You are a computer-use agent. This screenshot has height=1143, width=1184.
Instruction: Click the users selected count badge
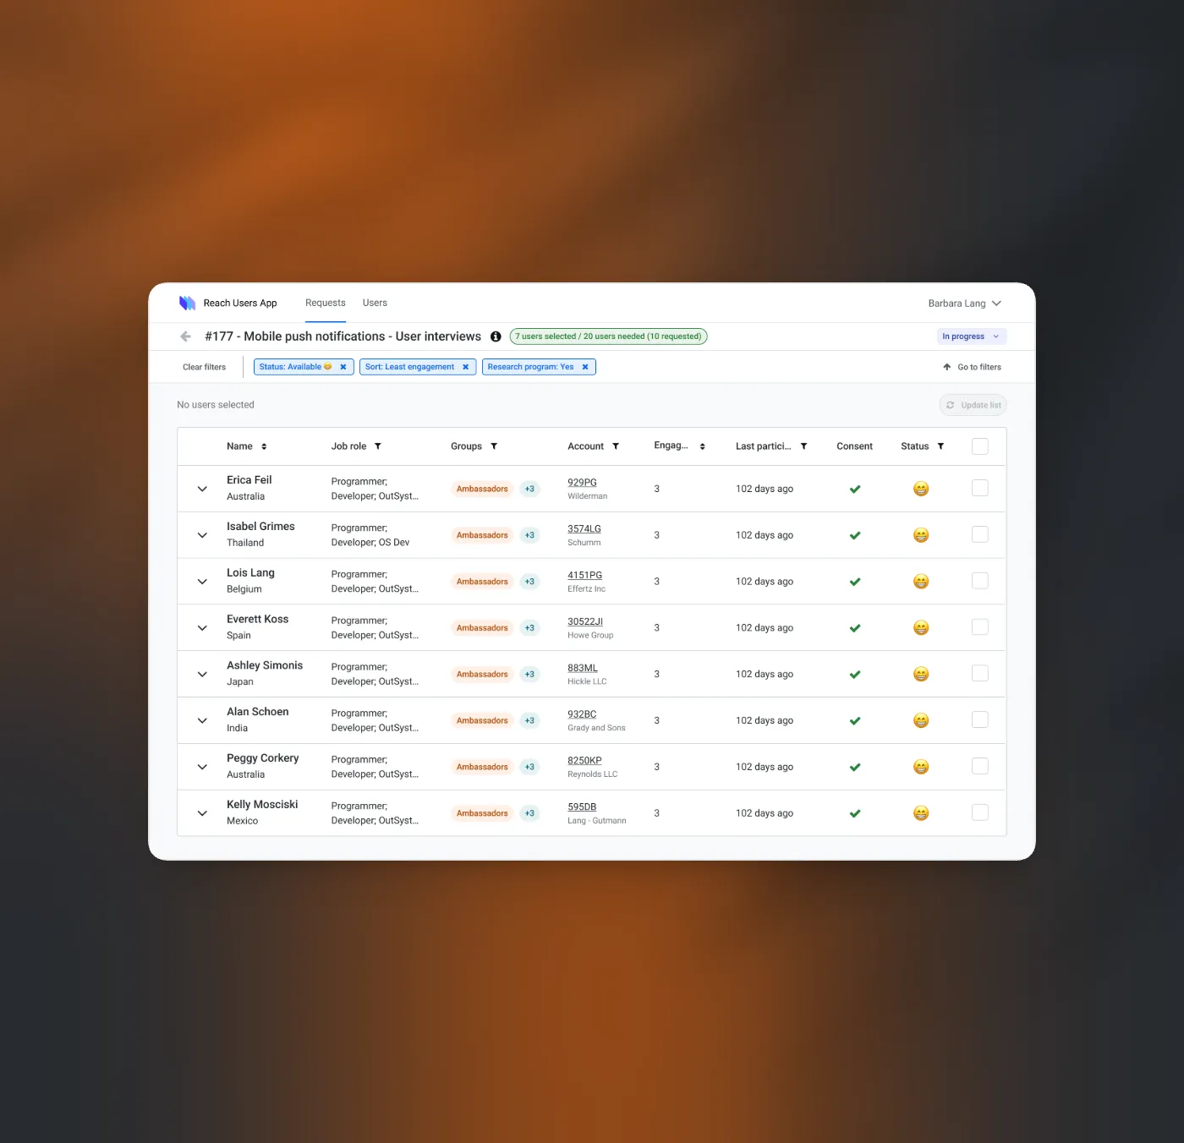tap(608, 336)
